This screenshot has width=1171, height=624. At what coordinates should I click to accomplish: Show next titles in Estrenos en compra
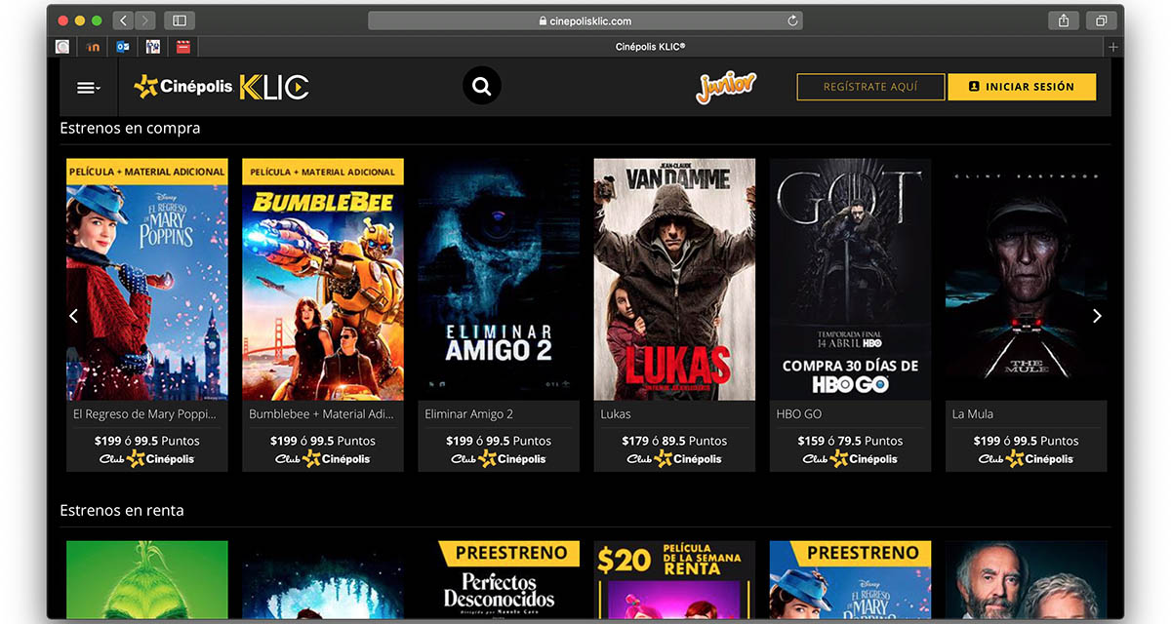pos(1097,316)
